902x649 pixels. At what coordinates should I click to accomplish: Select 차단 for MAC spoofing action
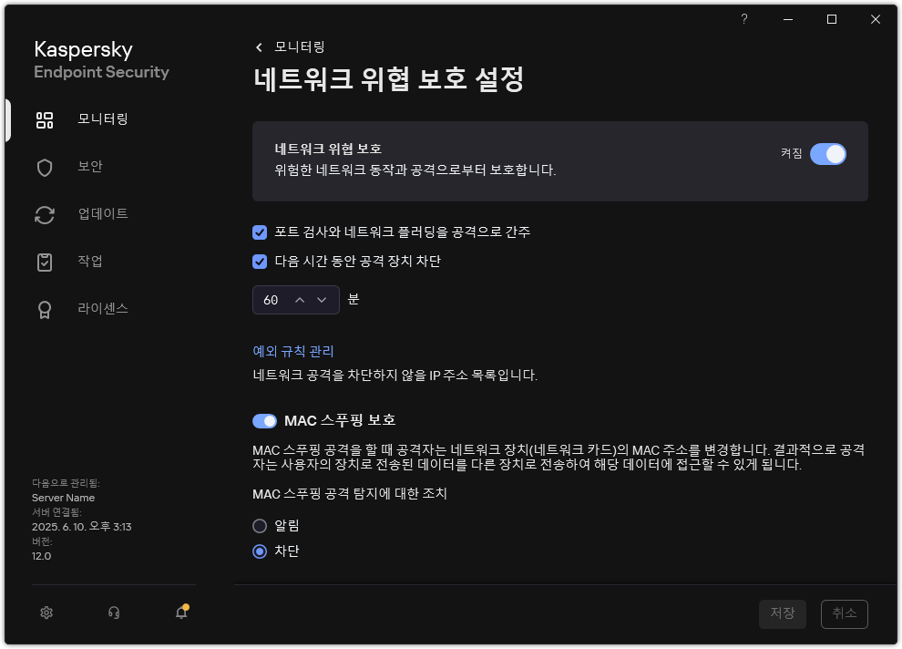pyautogui.click(x=260, y=551)
